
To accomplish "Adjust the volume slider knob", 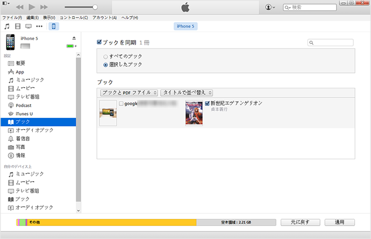I will coord(95,7).
